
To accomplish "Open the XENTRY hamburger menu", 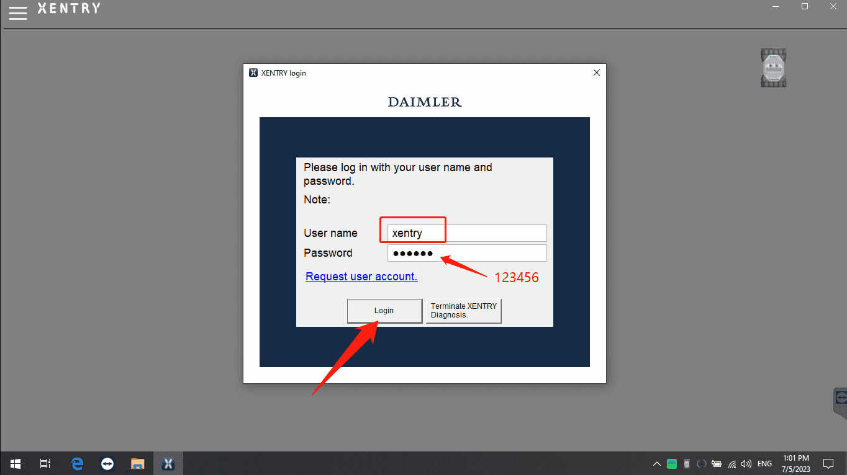I will click(17, 12).
